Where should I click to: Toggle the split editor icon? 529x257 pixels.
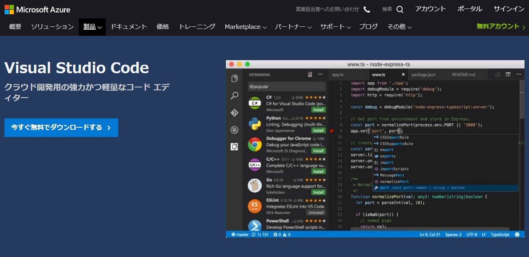pos(508,74)
